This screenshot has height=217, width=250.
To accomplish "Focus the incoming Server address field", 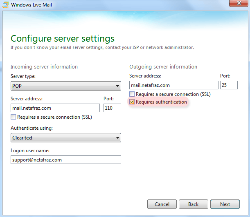I will (x=55, y=108).
